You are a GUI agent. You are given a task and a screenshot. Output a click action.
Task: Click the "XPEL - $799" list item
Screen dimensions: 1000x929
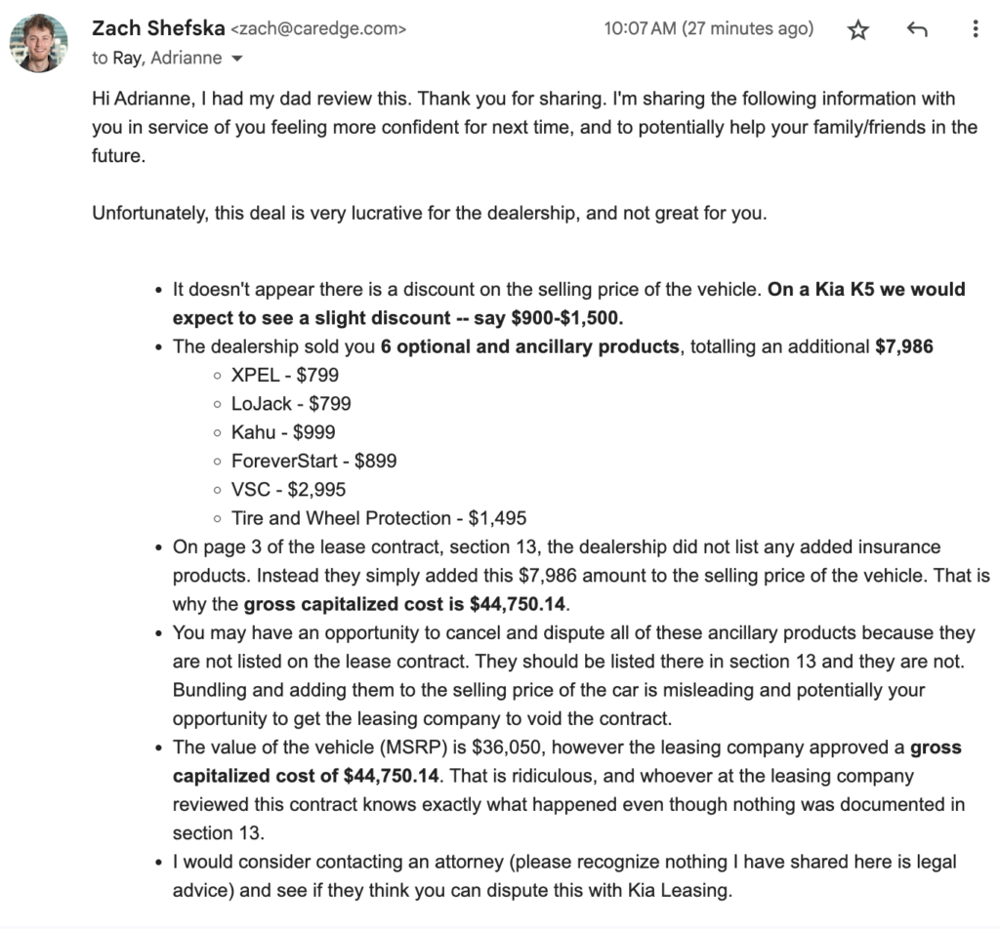(x=285, y=375)
